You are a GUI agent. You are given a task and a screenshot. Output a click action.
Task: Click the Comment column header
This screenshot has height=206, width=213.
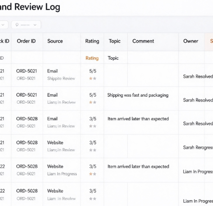pos(143,41)
